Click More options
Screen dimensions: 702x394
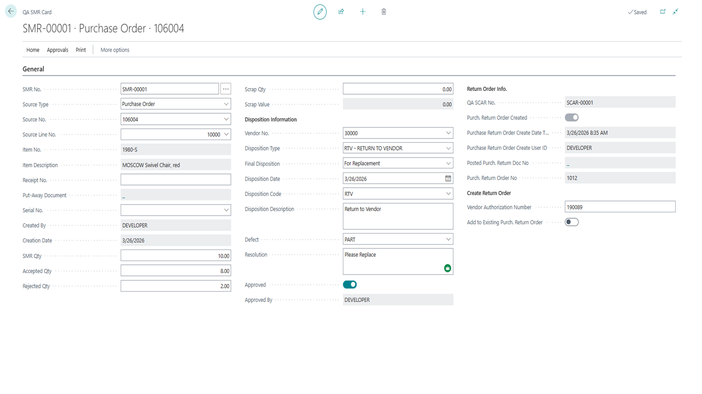[115, 50]
